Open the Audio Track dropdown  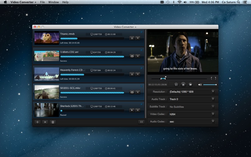(x=191, y=99)
